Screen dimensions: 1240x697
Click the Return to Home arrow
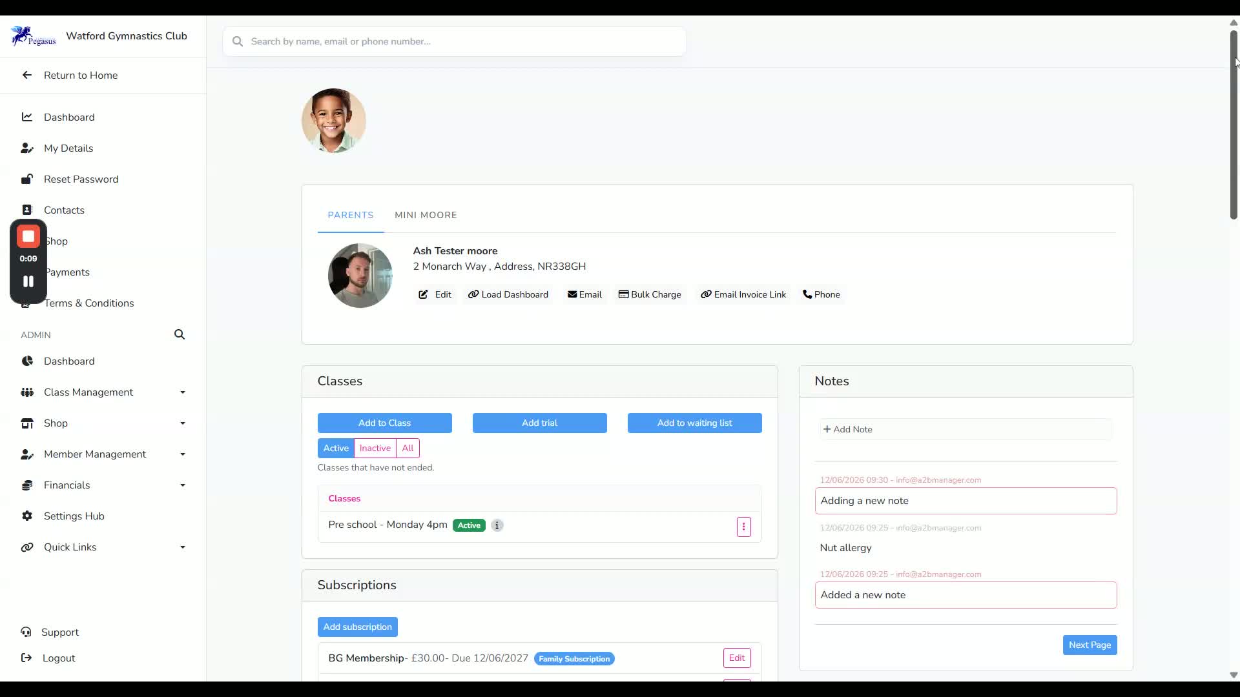click(x=27, y=75)
